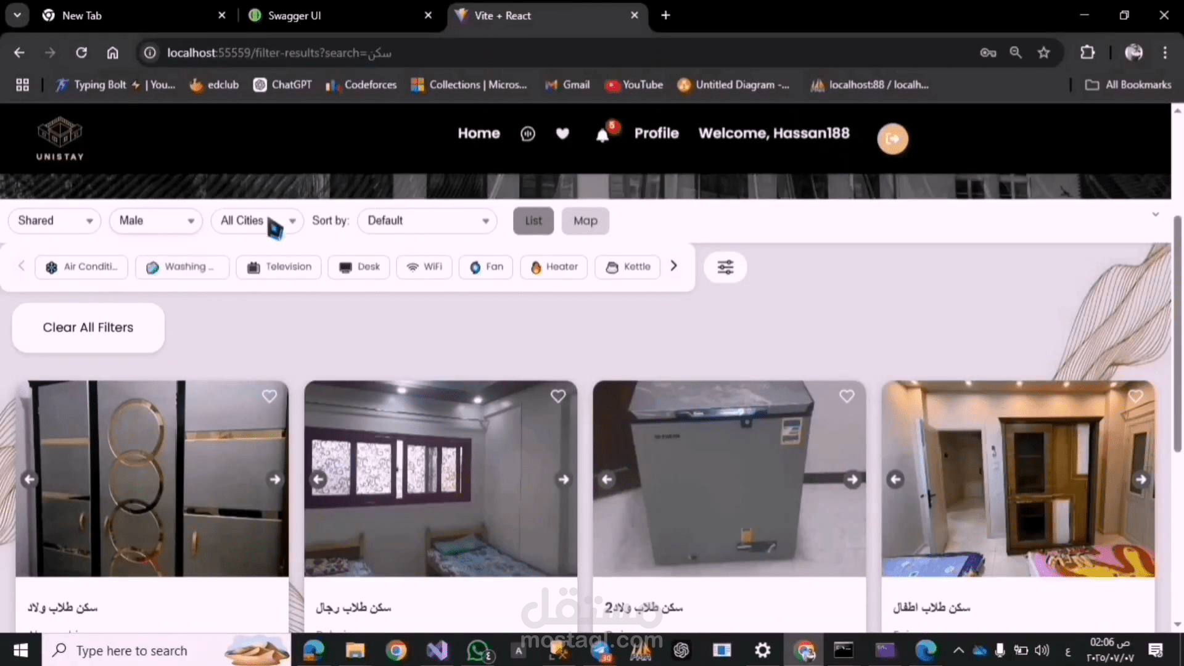Click the notification bell icon
This screenshot has width=1184, height=666.
click(x=602, y=135)
